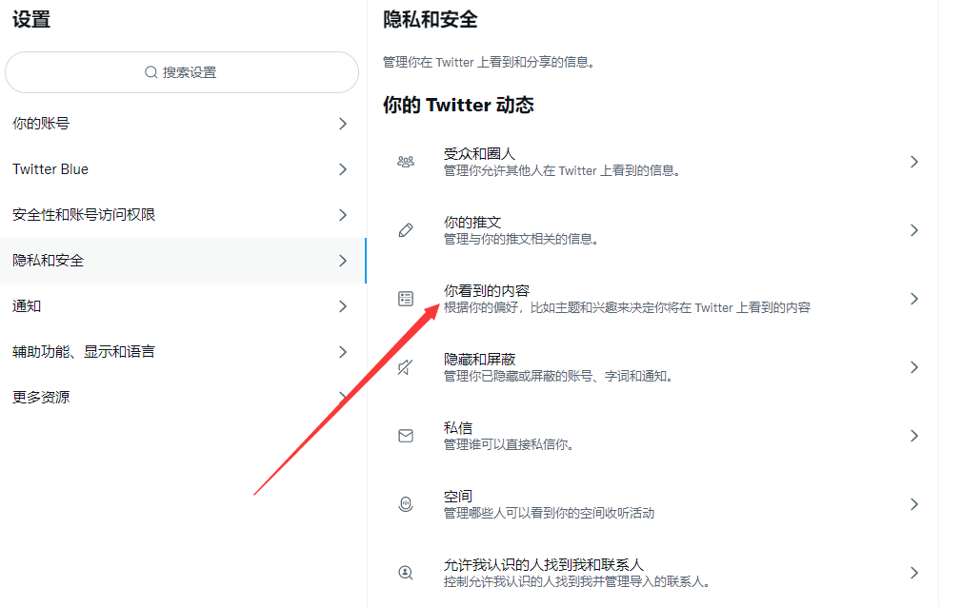Click chevron at right of 你的推文
The image size is (962, 607).
point(914,230)
